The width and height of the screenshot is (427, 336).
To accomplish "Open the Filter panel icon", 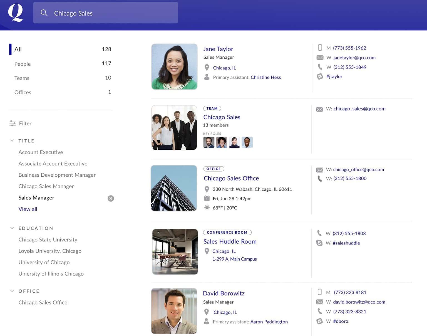I will tap(13, 123).
